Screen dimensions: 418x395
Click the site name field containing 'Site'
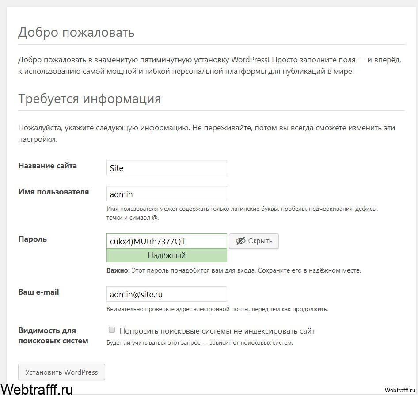point(167,167)
